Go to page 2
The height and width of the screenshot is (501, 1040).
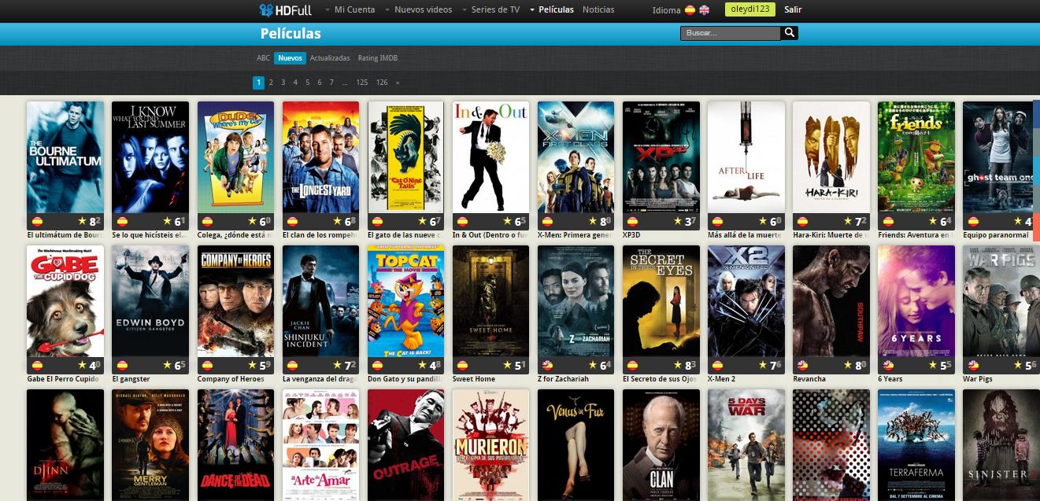click(x=271, y=82)
